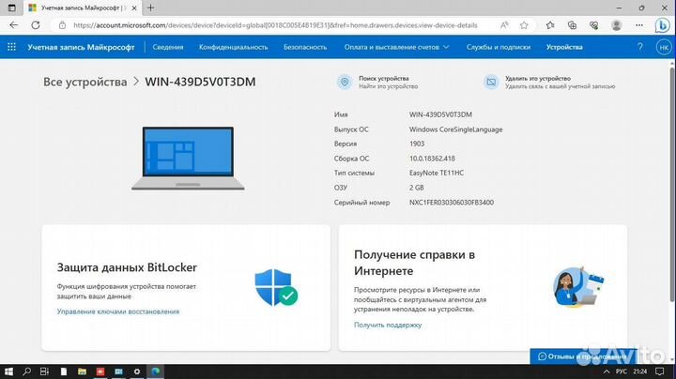This screenshot has height=379, width=676.
Task: Refresh the page with reload button
Action: point(34,25)
